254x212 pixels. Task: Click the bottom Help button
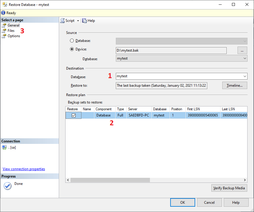pyautogui.click(x=236, y=202)
